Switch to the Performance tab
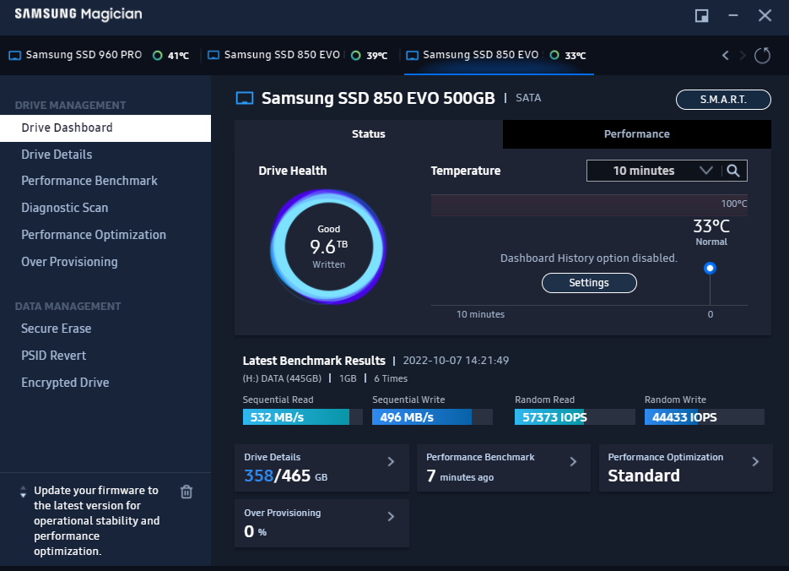Screen dimensions: 789x571 click(x=636, y=134)
